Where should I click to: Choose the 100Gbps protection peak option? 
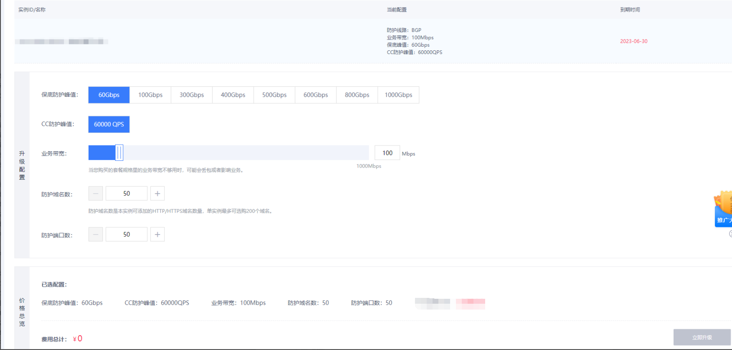pyautogui.click(x=150, y=95)
